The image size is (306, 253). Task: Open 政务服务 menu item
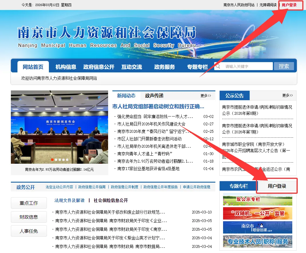pos(164,67)
